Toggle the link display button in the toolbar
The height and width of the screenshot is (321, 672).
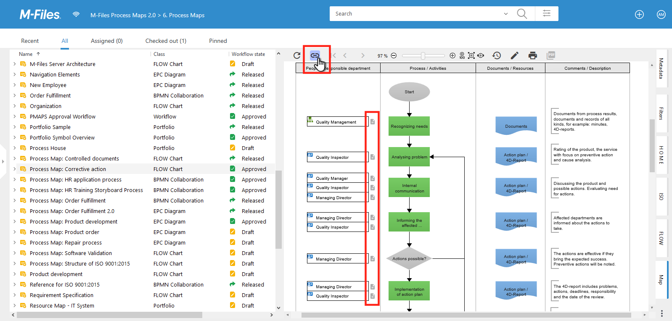tap(315, 55)
